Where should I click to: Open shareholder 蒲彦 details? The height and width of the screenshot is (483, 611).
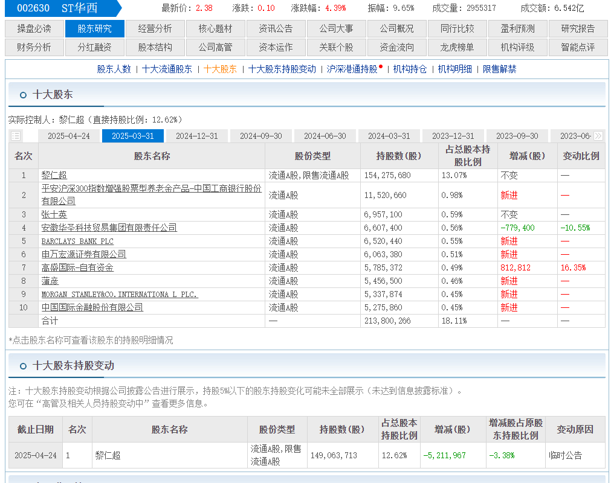coord(50,281)
